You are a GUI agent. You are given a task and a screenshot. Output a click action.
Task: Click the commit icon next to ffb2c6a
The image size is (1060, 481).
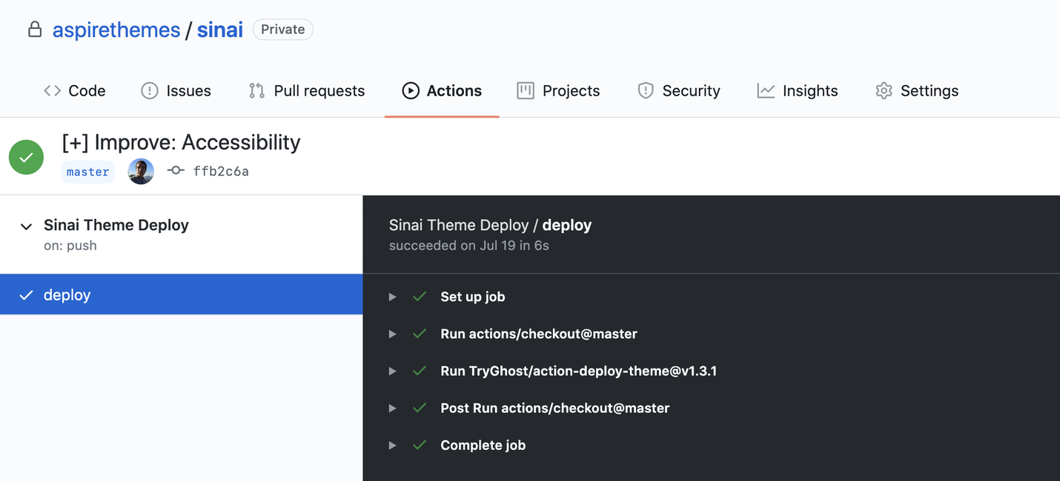[x=176, y=171]
